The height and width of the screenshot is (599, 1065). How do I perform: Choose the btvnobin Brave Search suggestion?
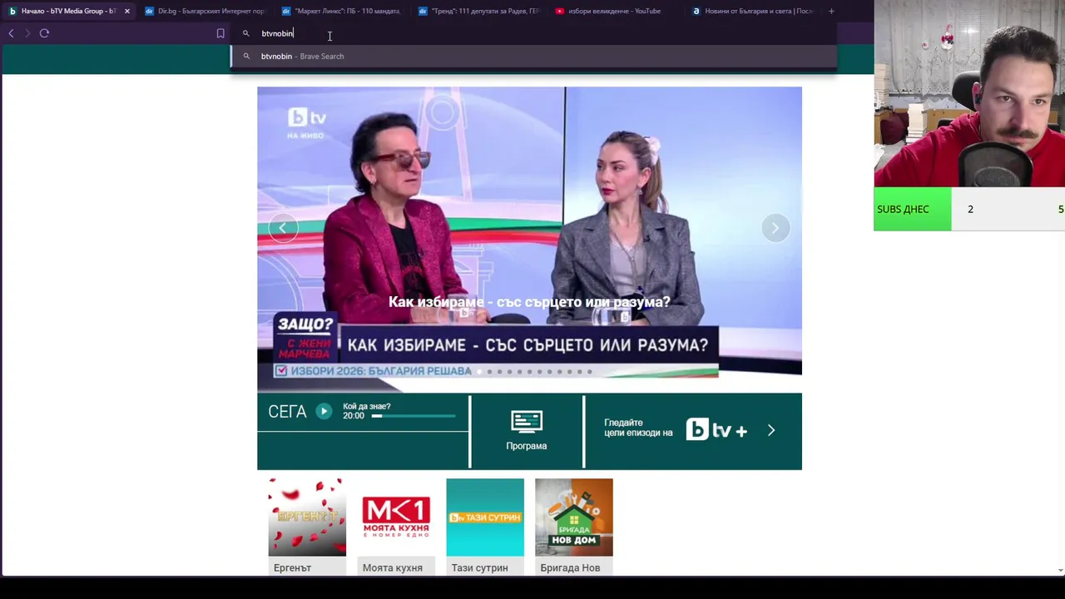(532, 56)
